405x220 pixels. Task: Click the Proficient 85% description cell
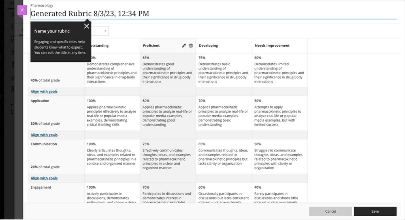[x=168, y=71]
